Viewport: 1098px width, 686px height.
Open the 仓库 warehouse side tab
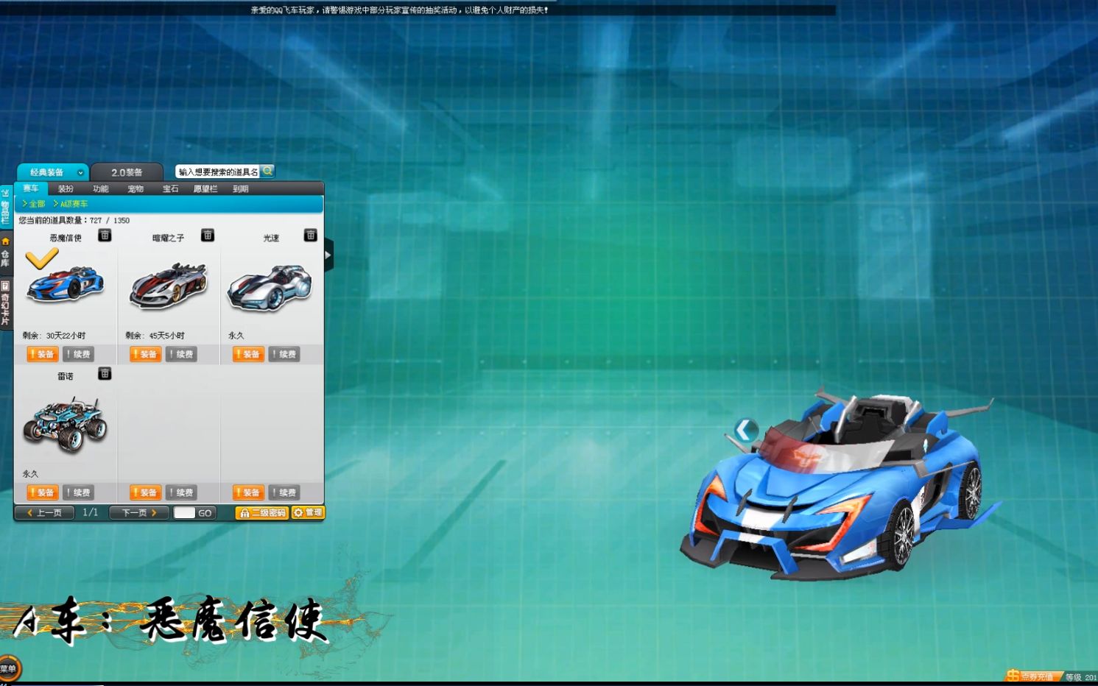point(5,252)
